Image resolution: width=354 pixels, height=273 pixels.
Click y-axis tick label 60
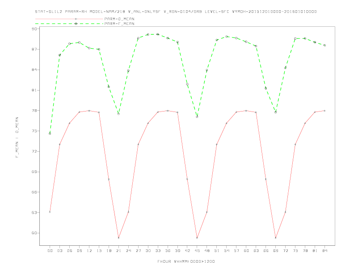34,233
